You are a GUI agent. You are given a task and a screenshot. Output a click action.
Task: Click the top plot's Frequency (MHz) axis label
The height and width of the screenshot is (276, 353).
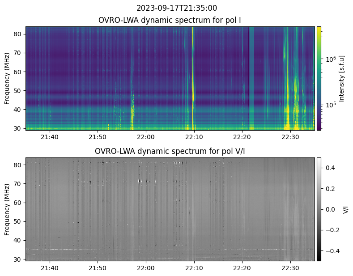coord(7,78)
